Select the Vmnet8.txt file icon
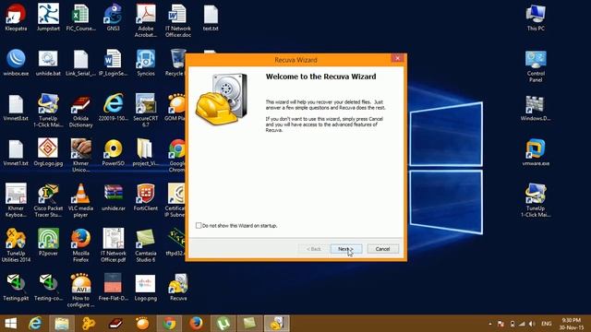The width and height of the screenshot is (591, 332). pos(16,108)
